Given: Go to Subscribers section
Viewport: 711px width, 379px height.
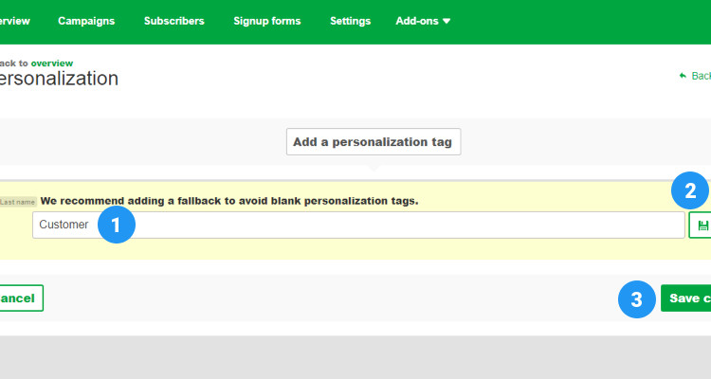Looking at the screenshot, I should tap(174, 21).
